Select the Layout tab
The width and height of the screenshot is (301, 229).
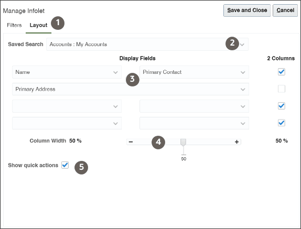(x=38, y=25)
